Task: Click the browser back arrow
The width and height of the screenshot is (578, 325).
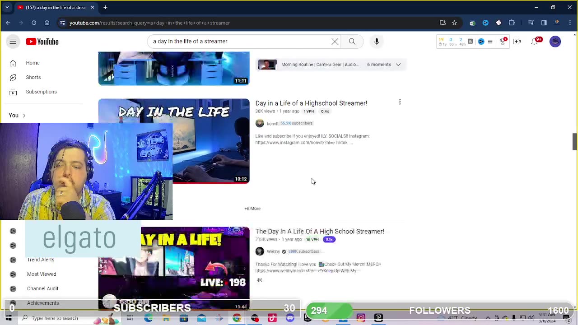Action: point(8,23)
